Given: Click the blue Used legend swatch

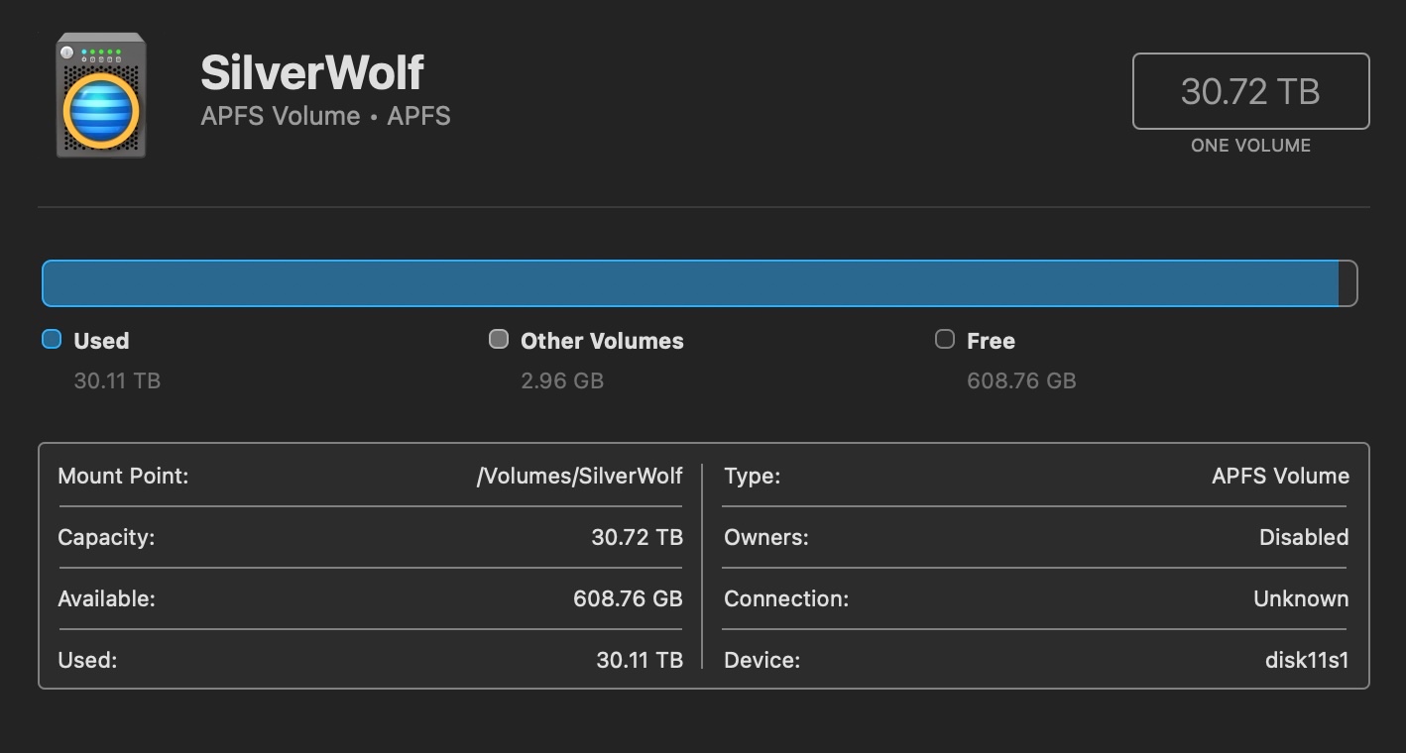Looking at the screenshot, I should pos(52,340).
